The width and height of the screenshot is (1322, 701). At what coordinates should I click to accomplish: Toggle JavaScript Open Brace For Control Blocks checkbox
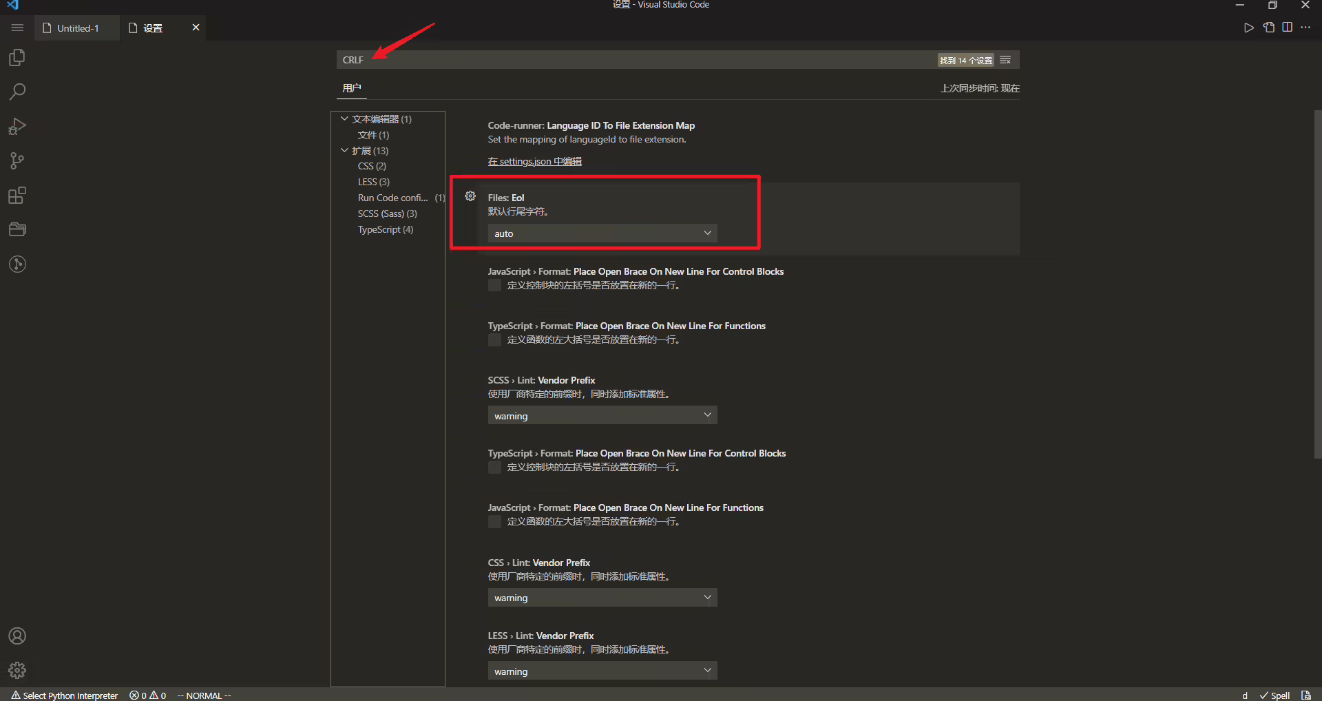pyautogui.click(x=494, y=285)
